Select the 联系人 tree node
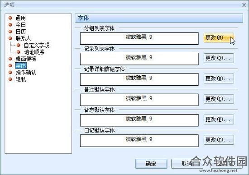This screenshot has height=175, width=249. 23,38
